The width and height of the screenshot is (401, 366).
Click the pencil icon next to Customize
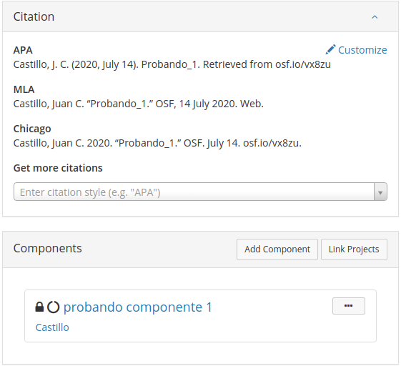[330, 49]
